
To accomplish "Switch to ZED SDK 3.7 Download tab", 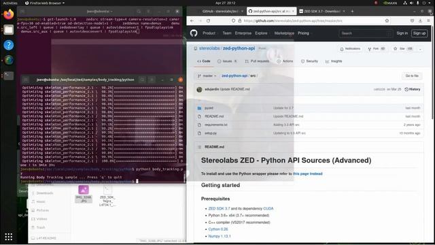I will tap(321, 11).
